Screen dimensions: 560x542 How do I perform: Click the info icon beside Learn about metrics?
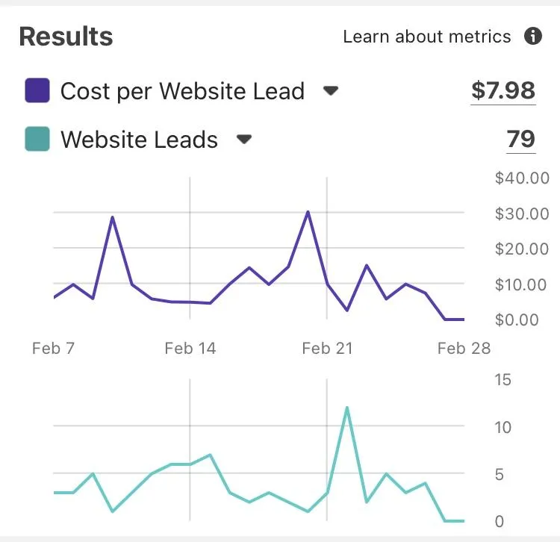533,36
